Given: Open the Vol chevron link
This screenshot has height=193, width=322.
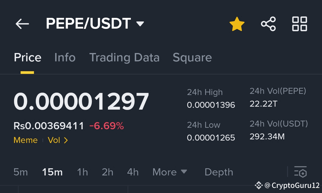Looking at the screenshot, I should [58, 140].
